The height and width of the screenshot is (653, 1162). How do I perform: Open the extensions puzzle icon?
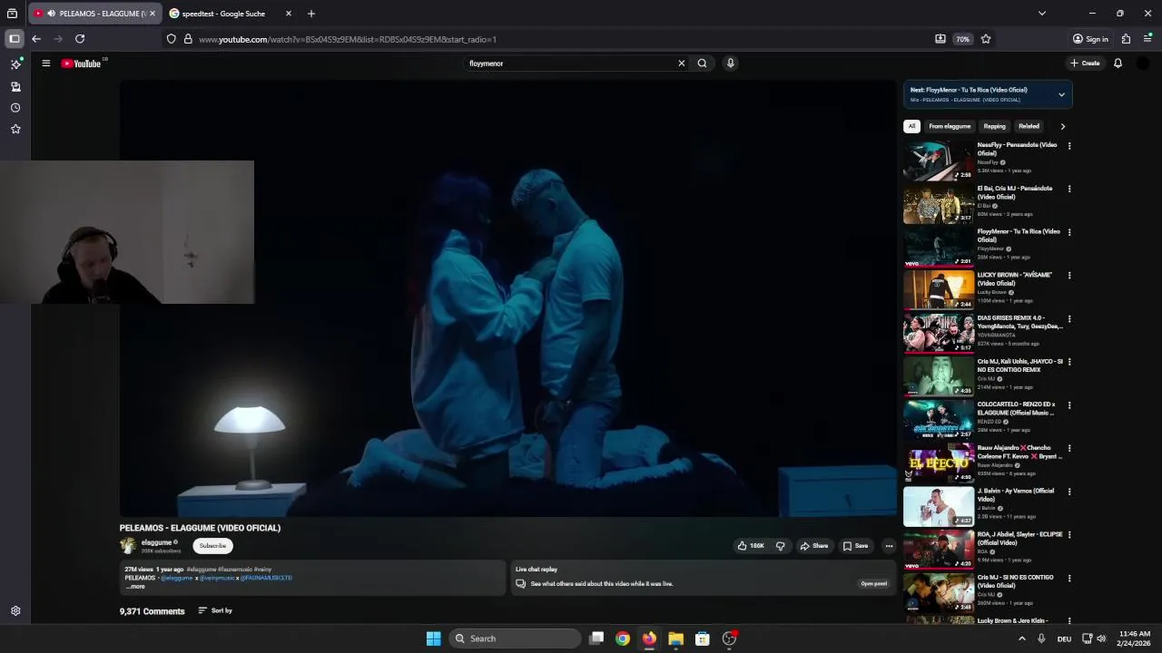[x=1126, y=39]
